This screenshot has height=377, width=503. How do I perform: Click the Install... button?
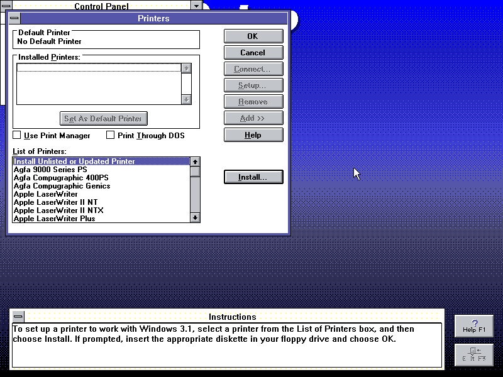point(253,178)
